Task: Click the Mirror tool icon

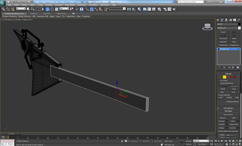Action: point(129,9)
